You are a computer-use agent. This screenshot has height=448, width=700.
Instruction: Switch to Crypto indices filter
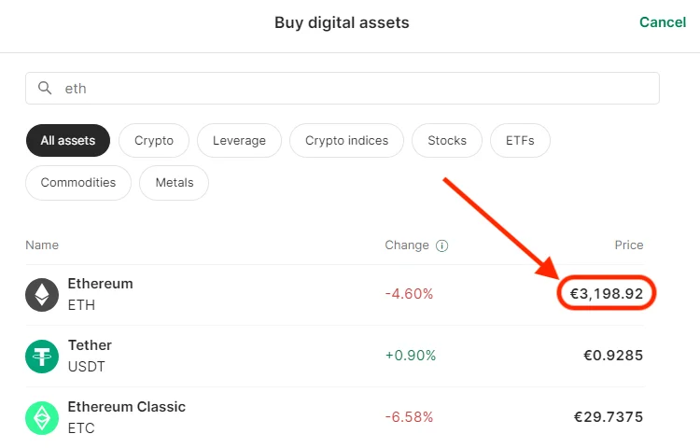tap(346, 141)
